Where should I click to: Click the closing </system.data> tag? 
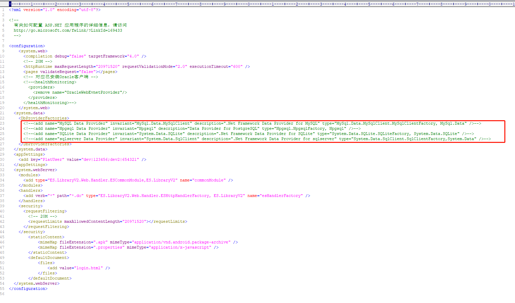[31, 149]
